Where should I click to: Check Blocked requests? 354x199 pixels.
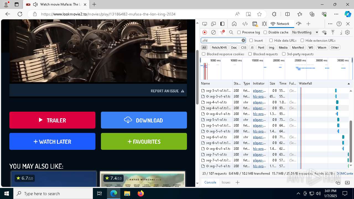pos(250,54)
